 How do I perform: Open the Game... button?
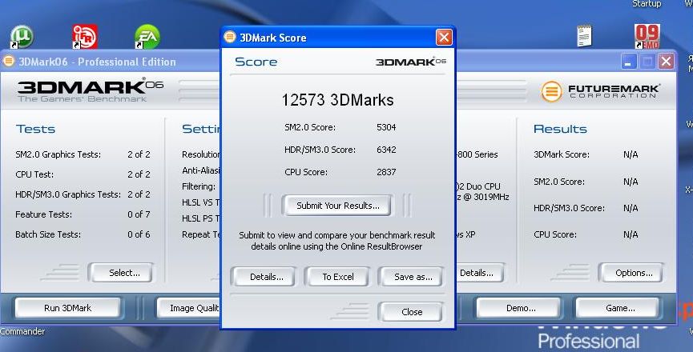pos(620,308)
